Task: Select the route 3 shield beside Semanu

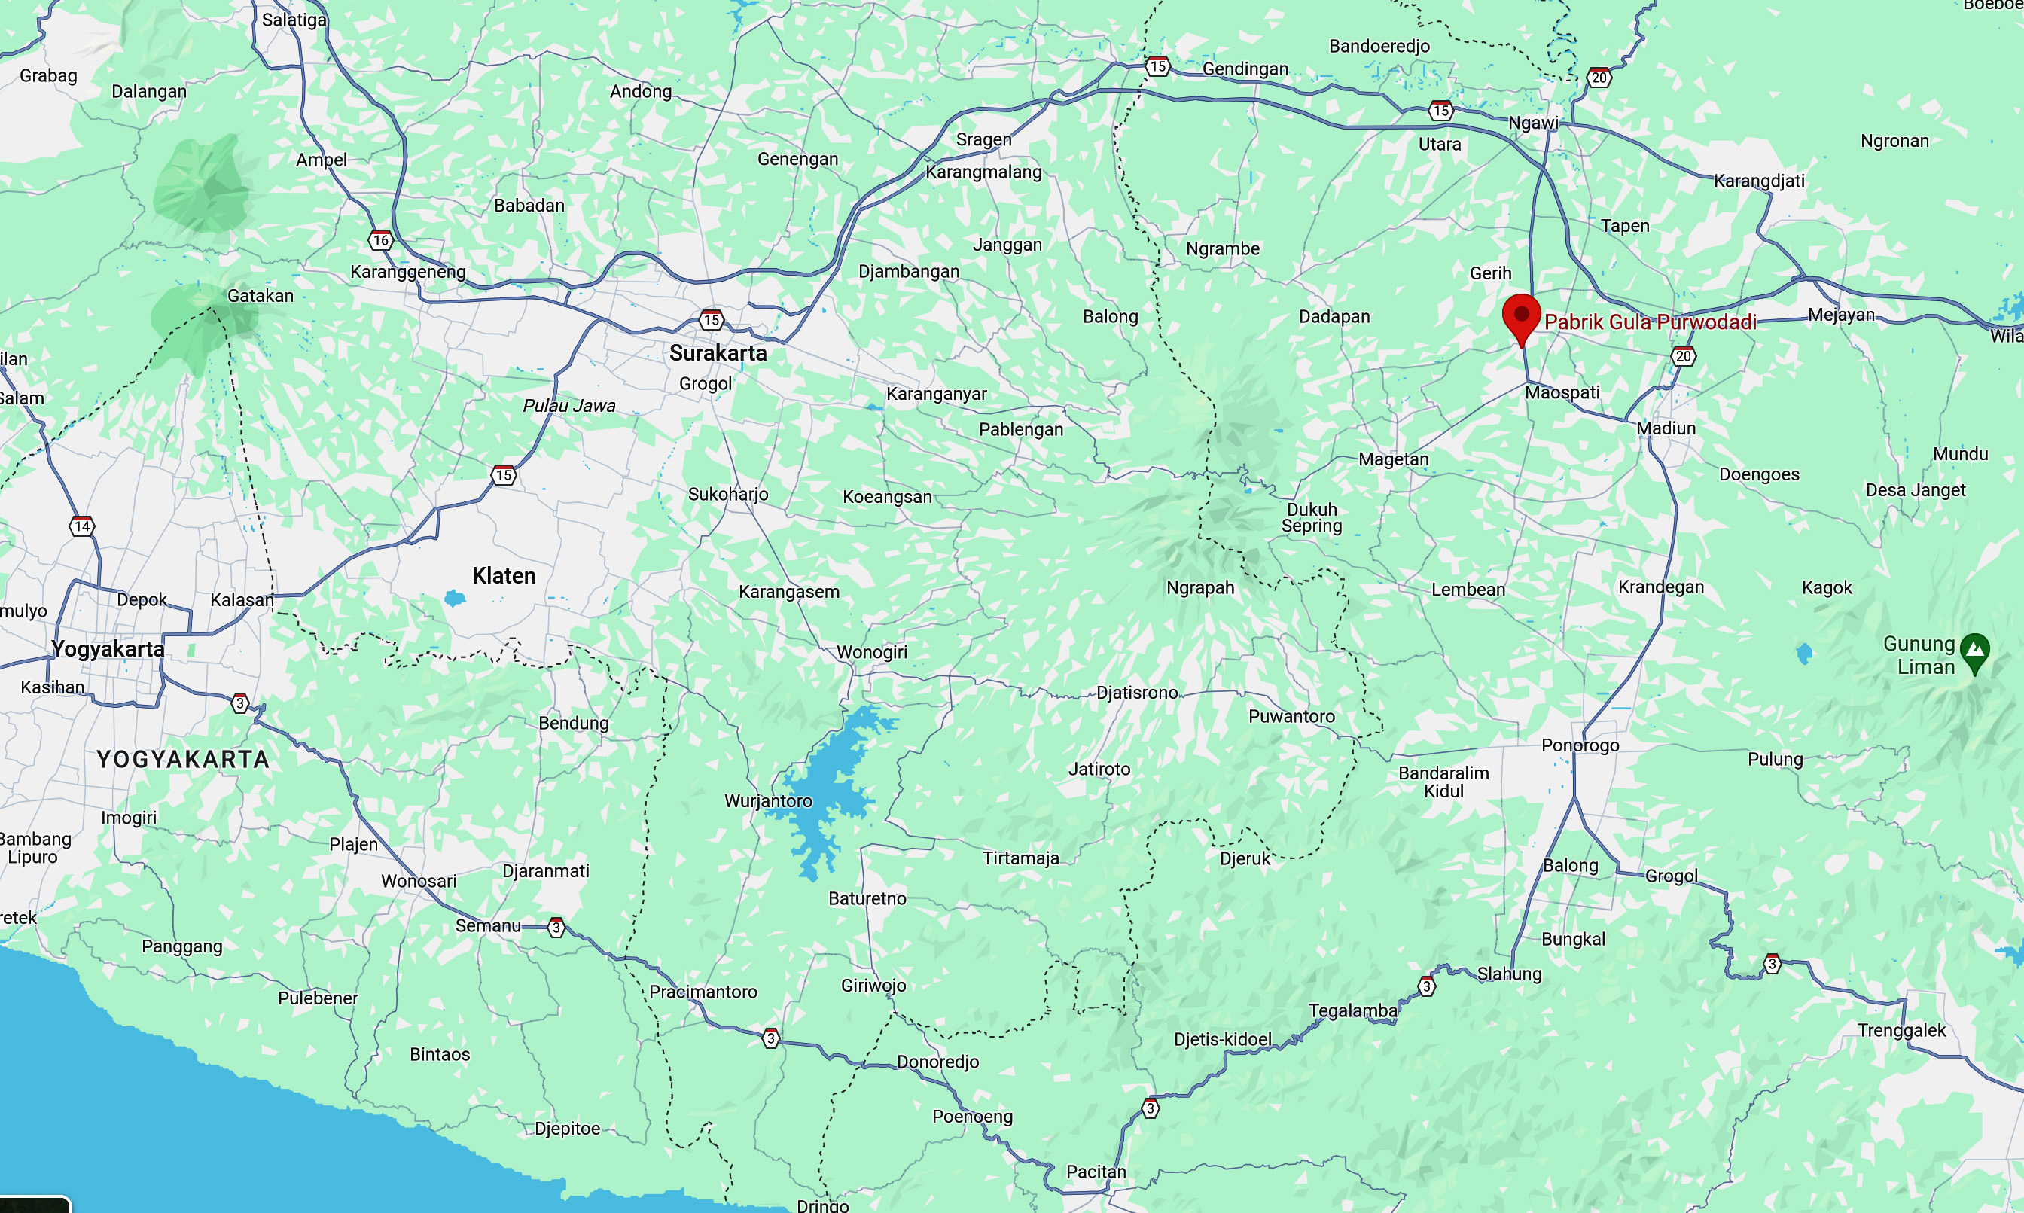Action: pyautogui.click(x=556, y=928)
